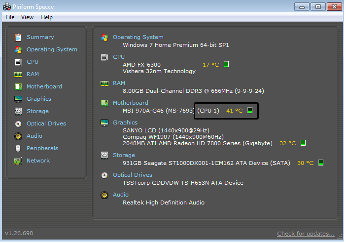Screen dimensions: 346x243
Task: Open the Operating System heading in main panel
Action: click(x=138, y=37)
